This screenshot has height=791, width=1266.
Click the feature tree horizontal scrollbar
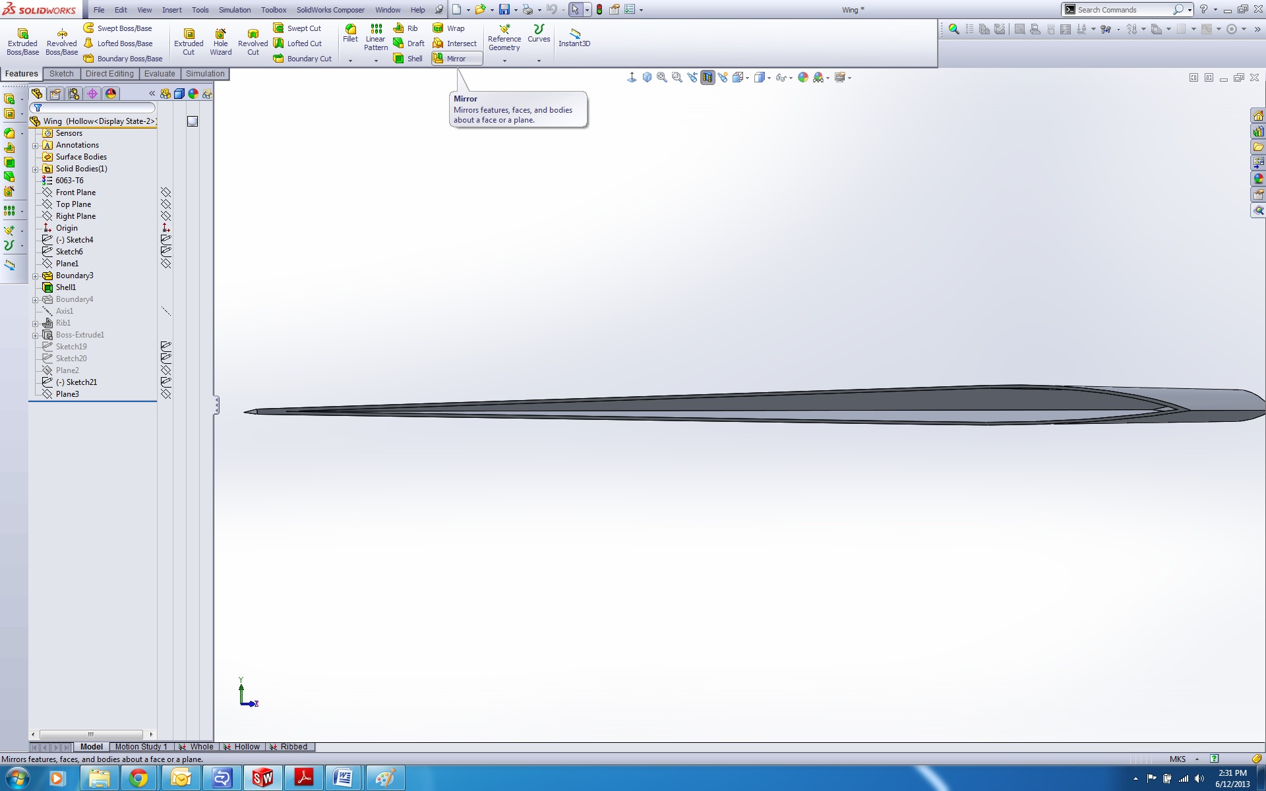pos(91,734)
